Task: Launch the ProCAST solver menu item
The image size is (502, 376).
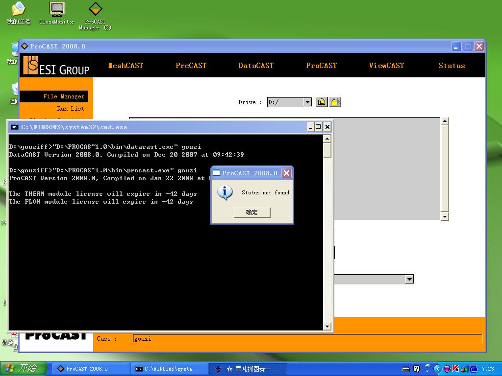Action: (x=322, y=66)
